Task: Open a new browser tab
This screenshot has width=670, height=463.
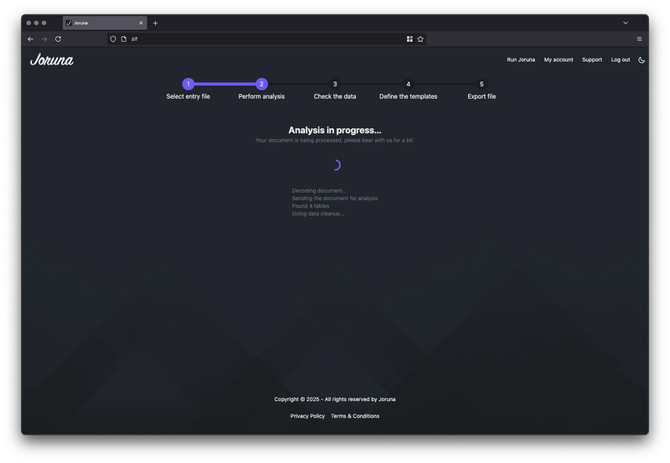Action: pos(155,23)
